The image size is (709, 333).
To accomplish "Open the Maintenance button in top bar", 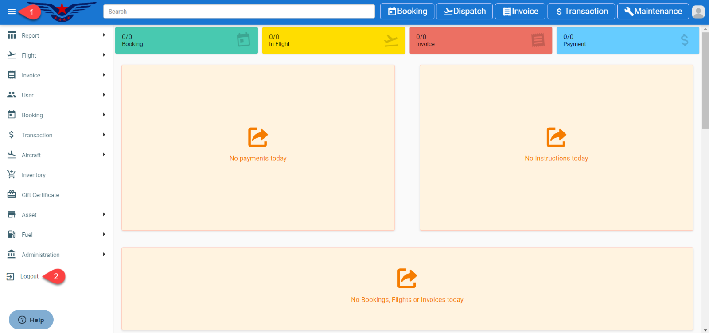I will tap(653, 12).
